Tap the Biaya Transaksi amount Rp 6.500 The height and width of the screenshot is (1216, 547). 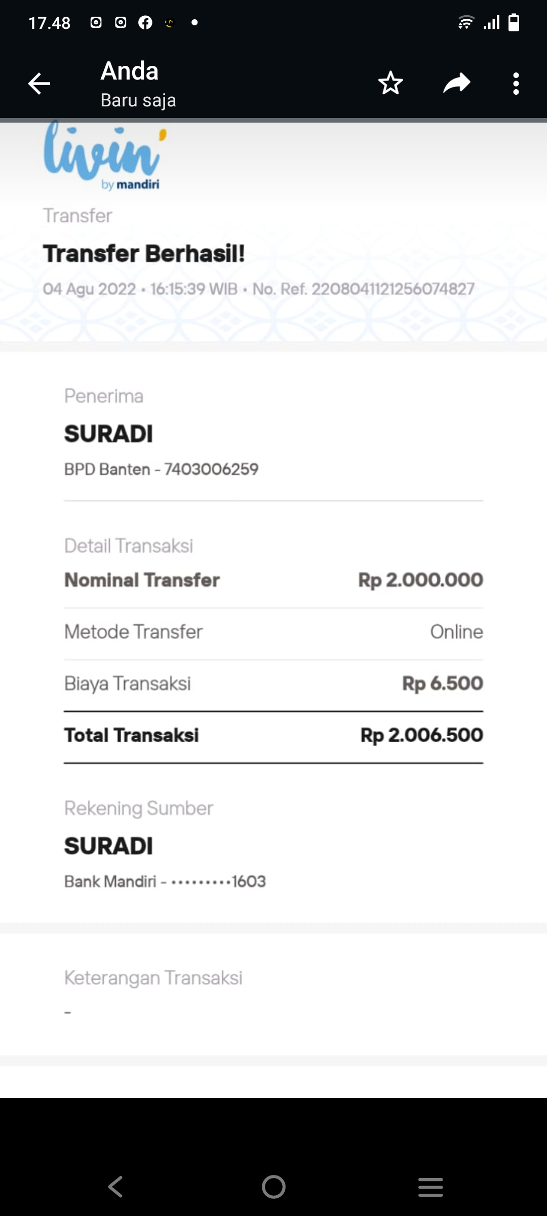pos(442,683)
